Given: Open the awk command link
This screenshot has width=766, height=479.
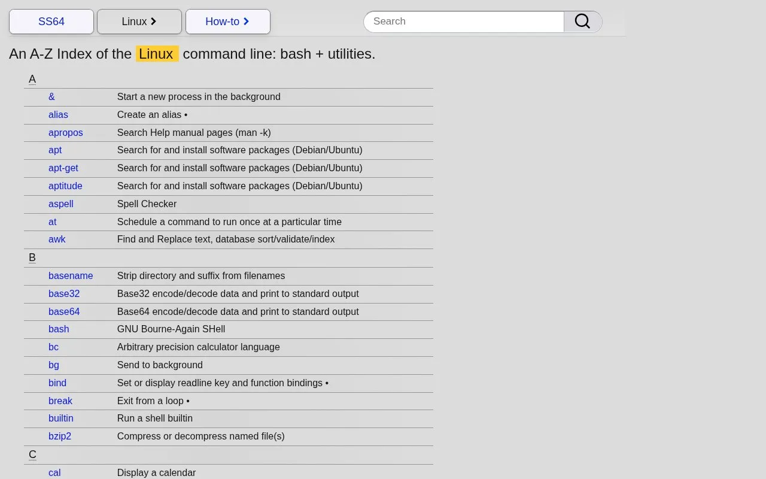Looking at the screenshot, I should pos(57,239).
